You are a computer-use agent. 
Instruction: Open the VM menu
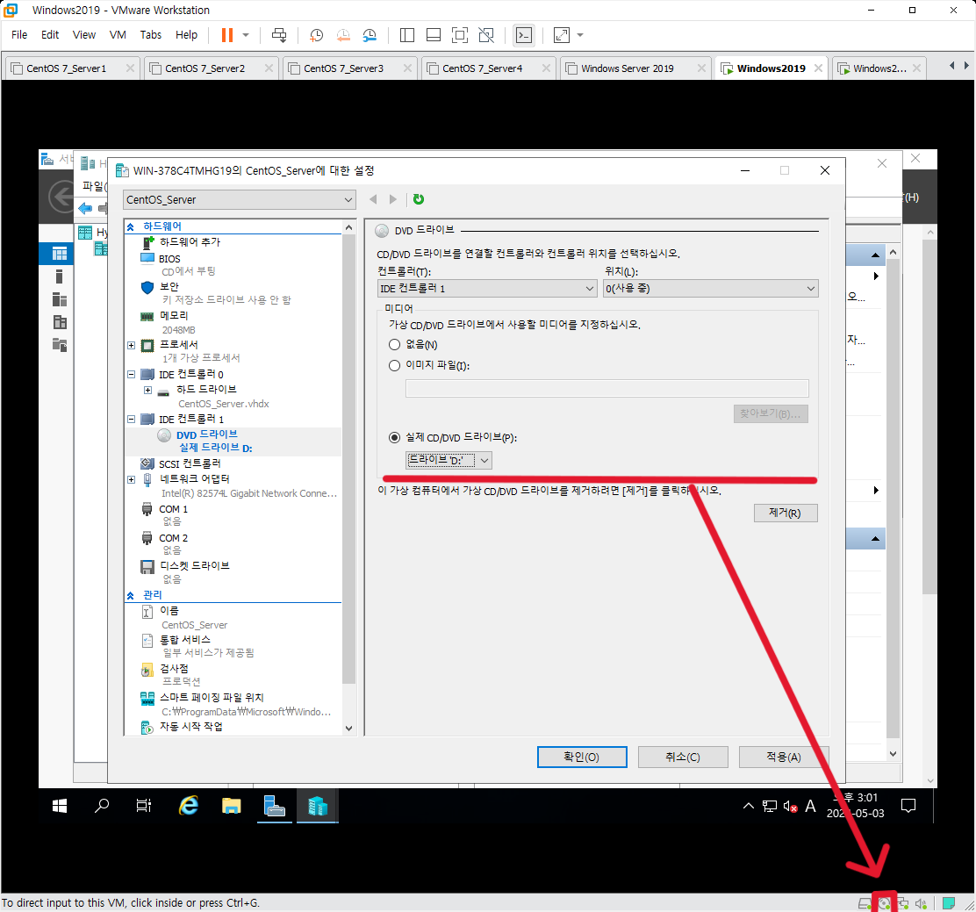pos(118,35)
